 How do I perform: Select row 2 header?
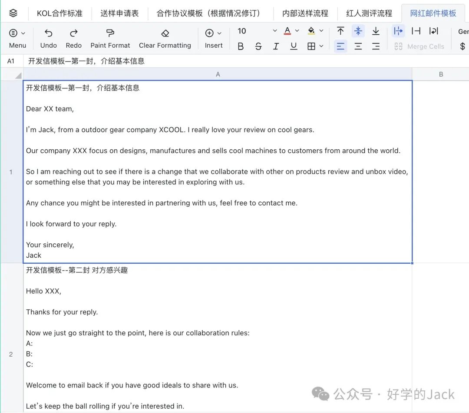[x=11, y=354]
